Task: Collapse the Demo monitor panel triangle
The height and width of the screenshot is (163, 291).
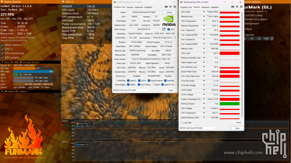Action: [2, 2]
